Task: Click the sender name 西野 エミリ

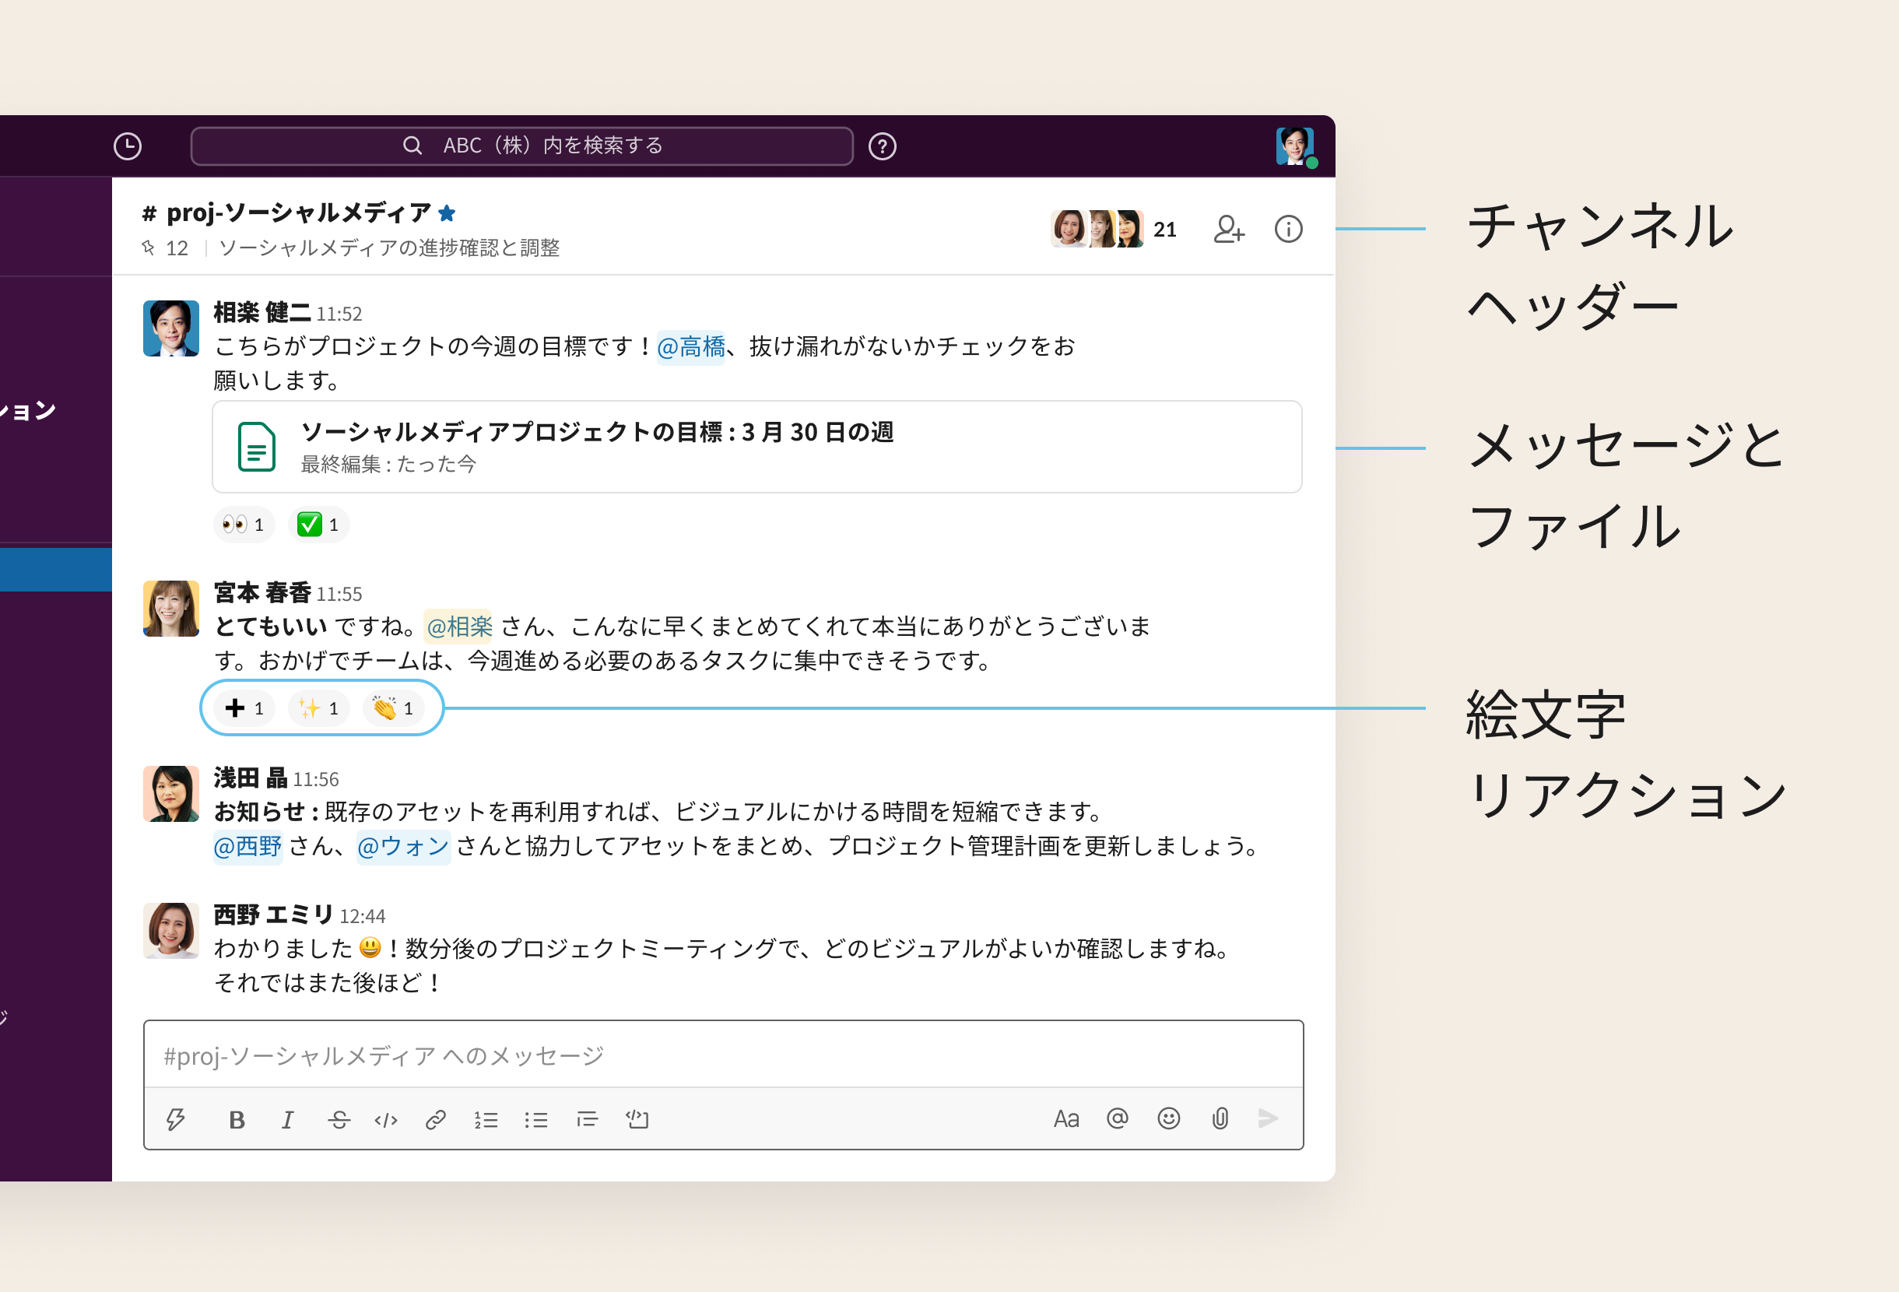Action: click(273, 915)
